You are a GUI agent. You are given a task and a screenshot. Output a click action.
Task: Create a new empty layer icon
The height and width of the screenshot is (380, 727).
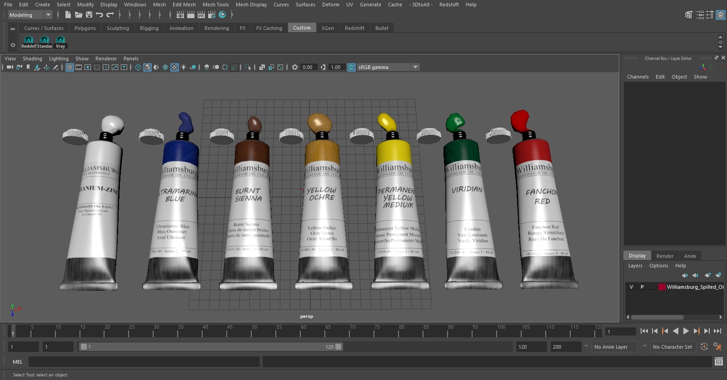pyautogui.click(x=707, y=275)
